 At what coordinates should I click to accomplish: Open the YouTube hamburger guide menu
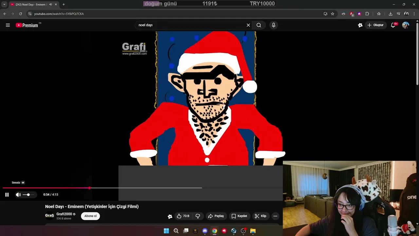[8, 25]
